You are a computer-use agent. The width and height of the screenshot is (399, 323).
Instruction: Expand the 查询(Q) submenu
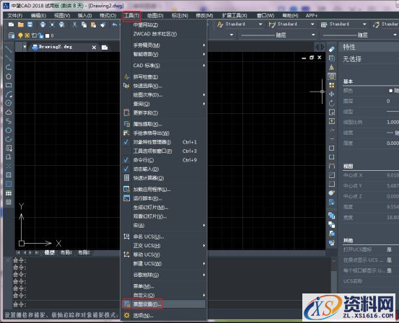(x=164, y=104)
